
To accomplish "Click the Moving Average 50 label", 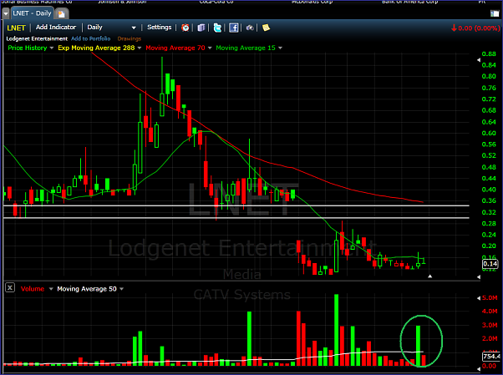I will [87, 289].
